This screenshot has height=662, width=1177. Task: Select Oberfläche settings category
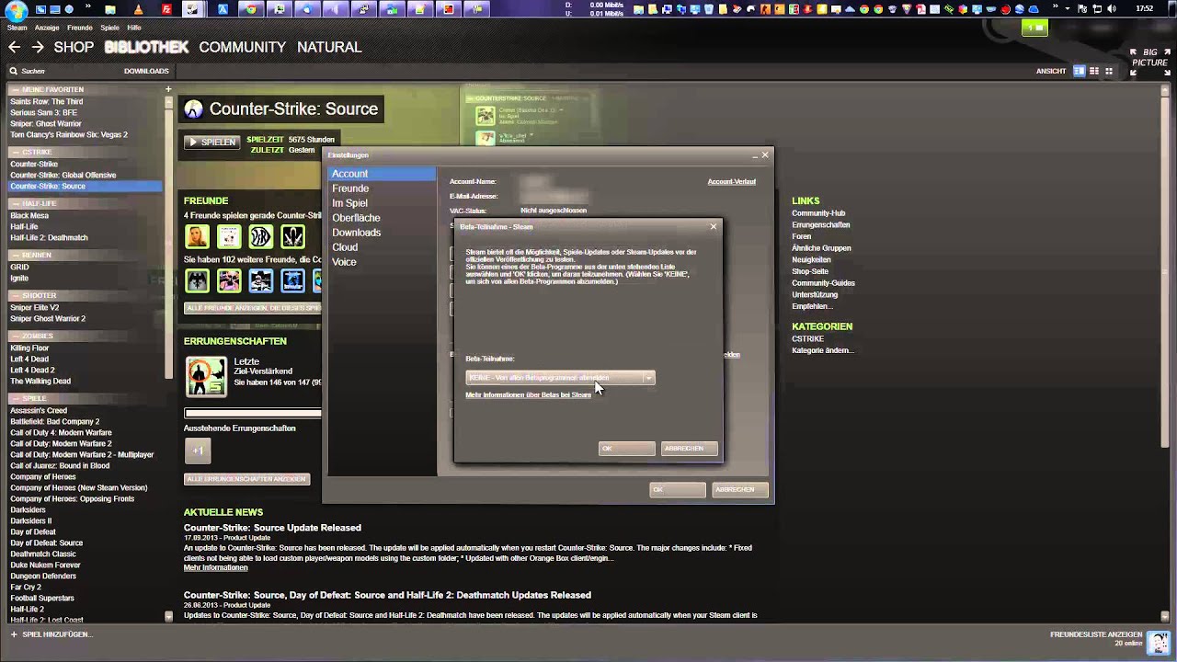382,218
